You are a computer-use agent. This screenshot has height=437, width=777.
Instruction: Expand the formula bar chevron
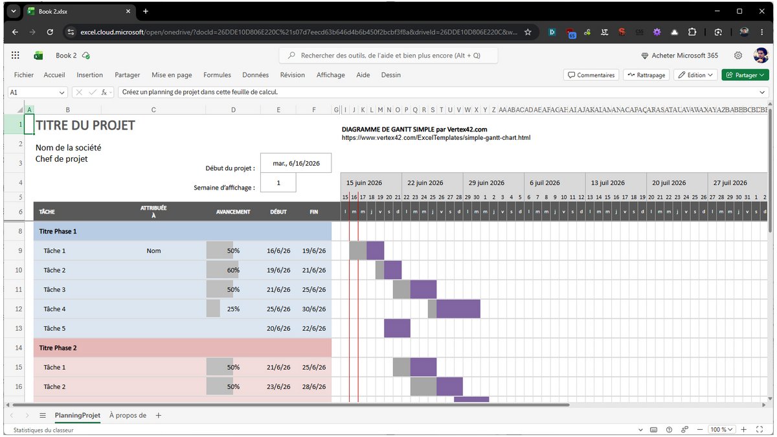761,93
